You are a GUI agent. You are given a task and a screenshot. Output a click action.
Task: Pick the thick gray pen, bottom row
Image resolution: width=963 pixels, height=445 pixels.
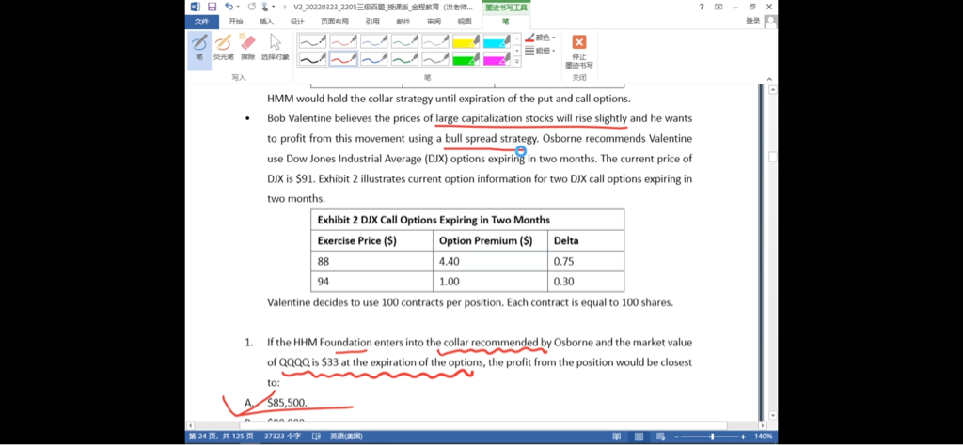coord(436,58)
